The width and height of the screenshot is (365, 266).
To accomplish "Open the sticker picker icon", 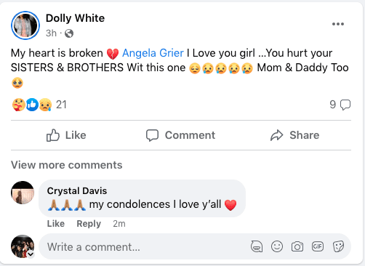I will tap(338, 246).
